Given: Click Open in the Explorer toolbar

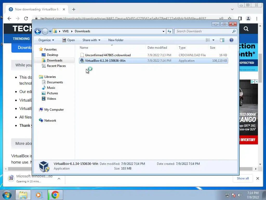Looking at the screenshot, I should 69,40.
